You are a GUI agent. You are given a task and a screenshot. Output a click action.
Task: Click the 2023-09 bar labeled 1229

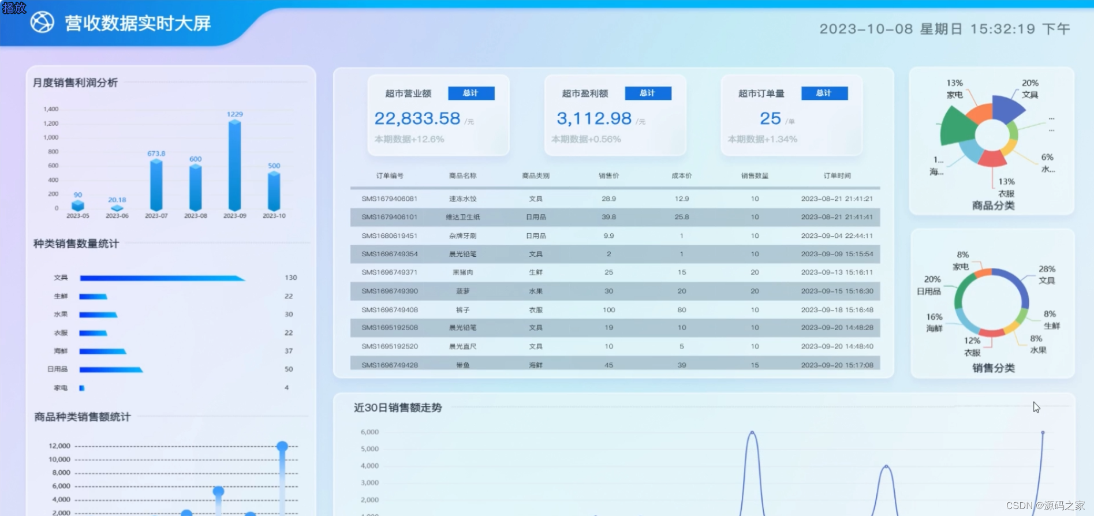(x=234, y=165)
